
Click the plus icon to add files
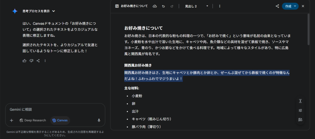pyautogui.click(x=12, y=120)
